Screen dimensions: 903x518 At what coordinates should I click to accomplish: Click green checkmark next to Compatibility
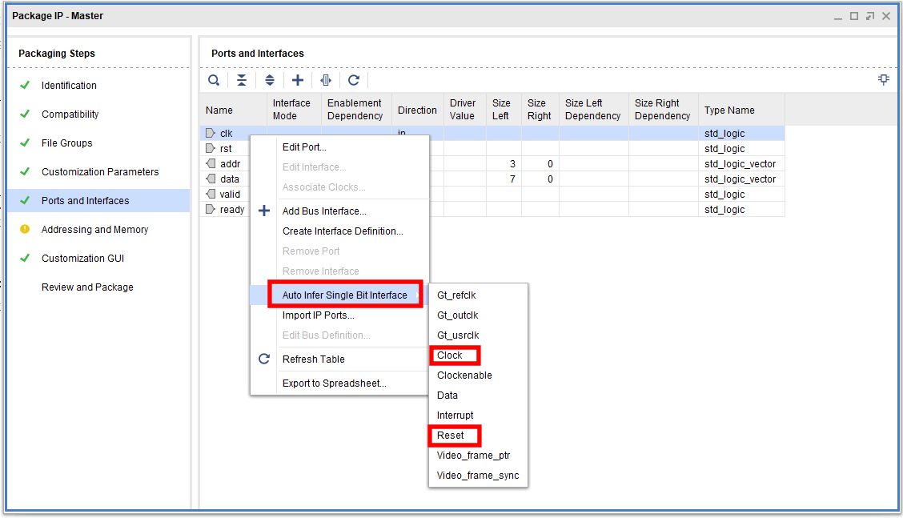pos(25,114)
